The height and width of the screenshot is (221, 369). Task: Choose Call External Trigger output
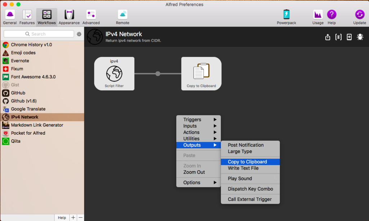(250, 199)
